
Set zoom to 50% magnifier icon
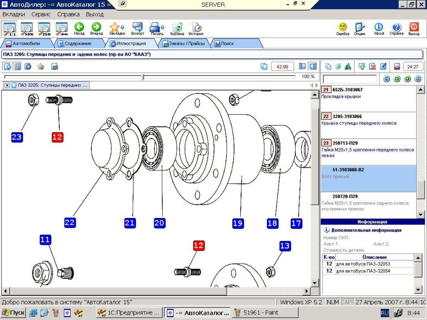(x=27, y=29)
